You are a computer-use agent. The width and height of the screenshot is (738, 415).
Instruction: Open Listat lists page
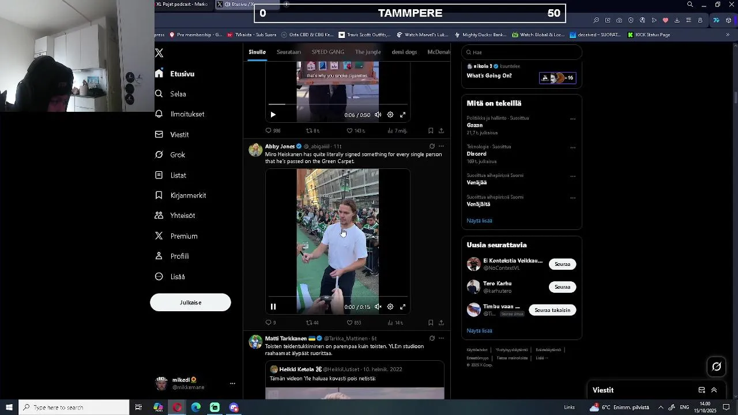171,175
